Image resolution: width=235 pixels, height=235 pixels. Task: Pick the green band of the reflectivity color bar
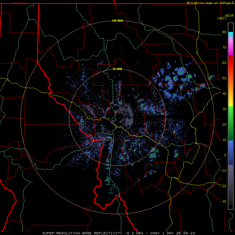pyautogui.click(x=231, y=123)
